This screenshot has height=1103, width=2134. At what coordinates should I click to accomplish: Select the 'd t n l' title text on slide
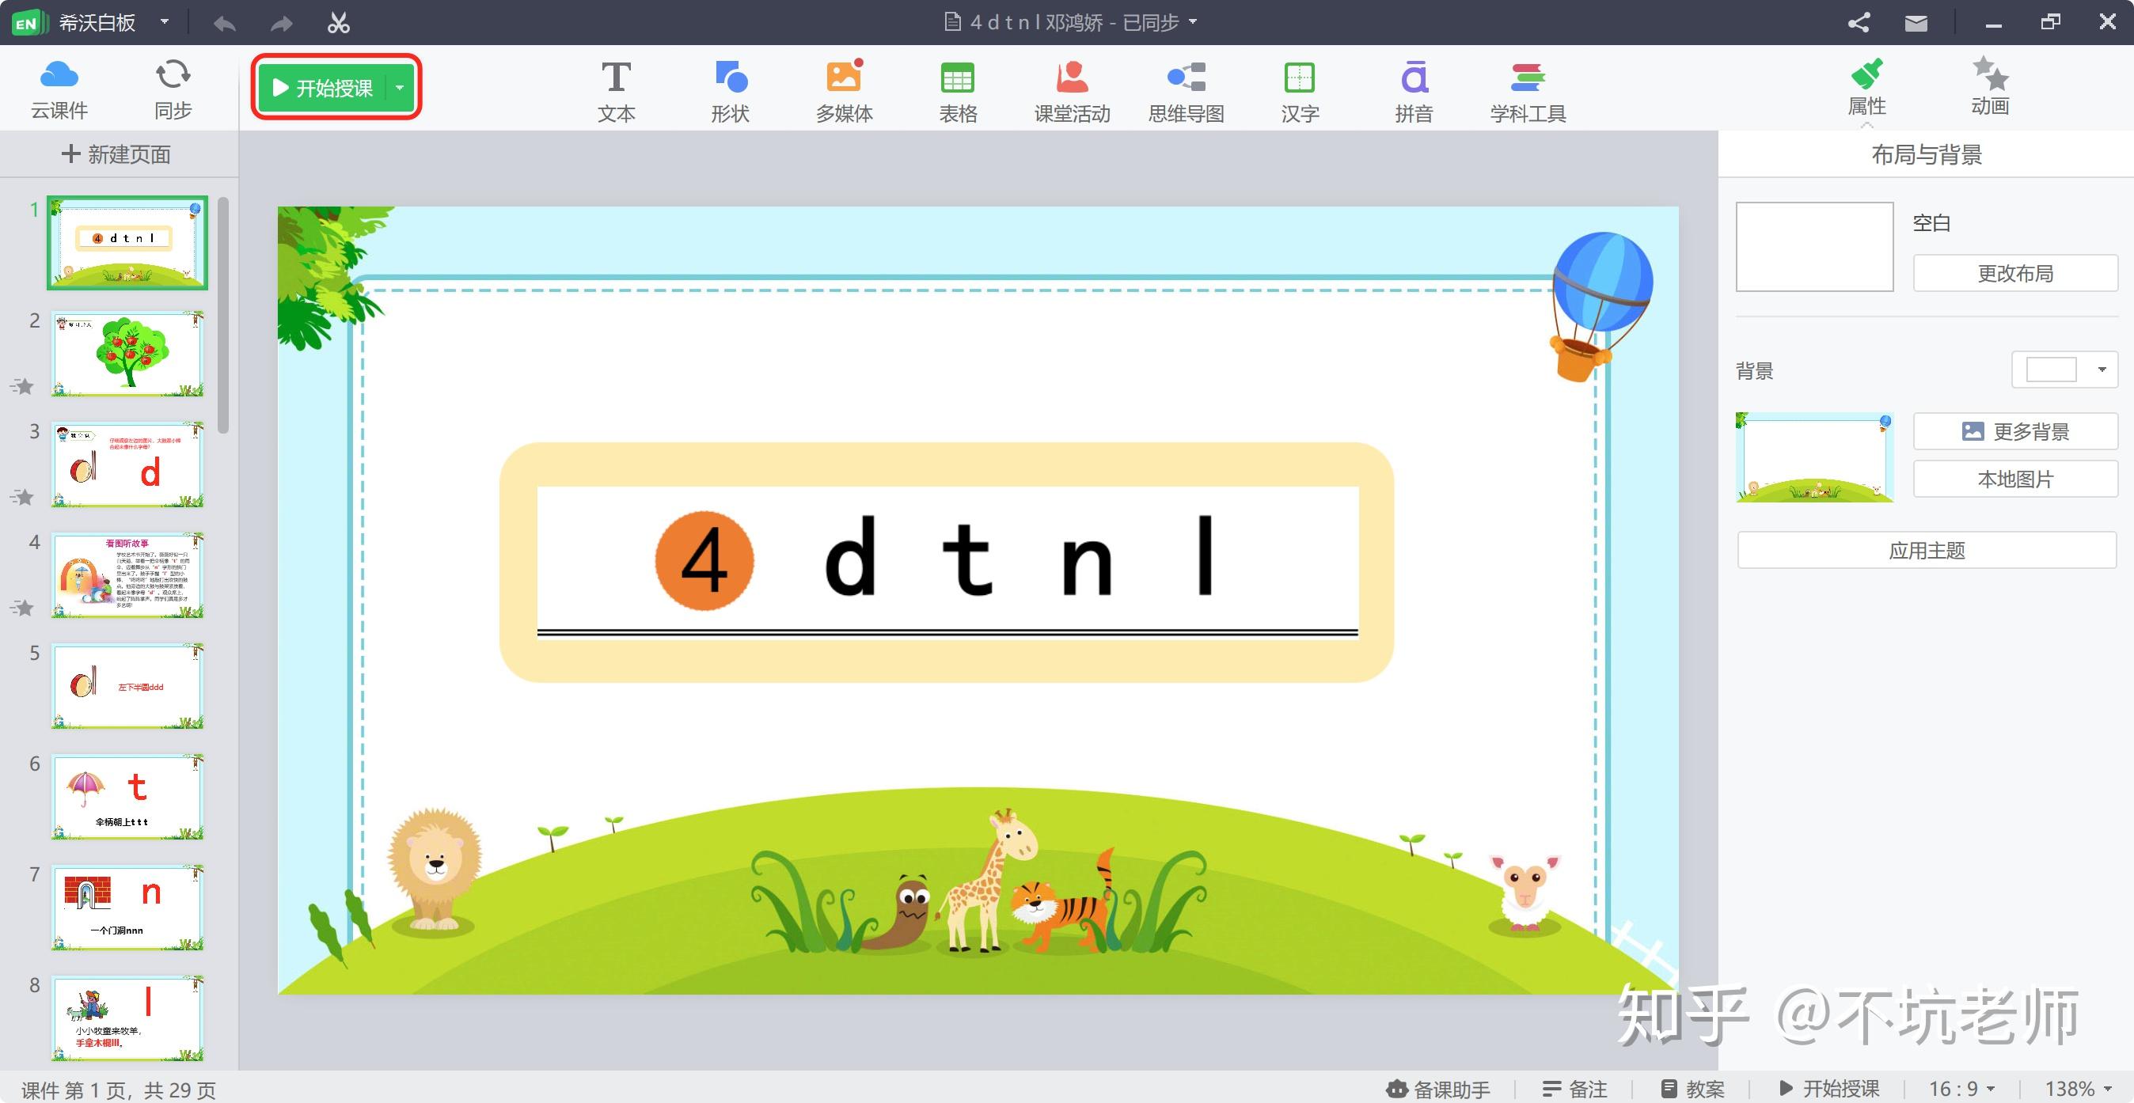[x=1019, y=555]
